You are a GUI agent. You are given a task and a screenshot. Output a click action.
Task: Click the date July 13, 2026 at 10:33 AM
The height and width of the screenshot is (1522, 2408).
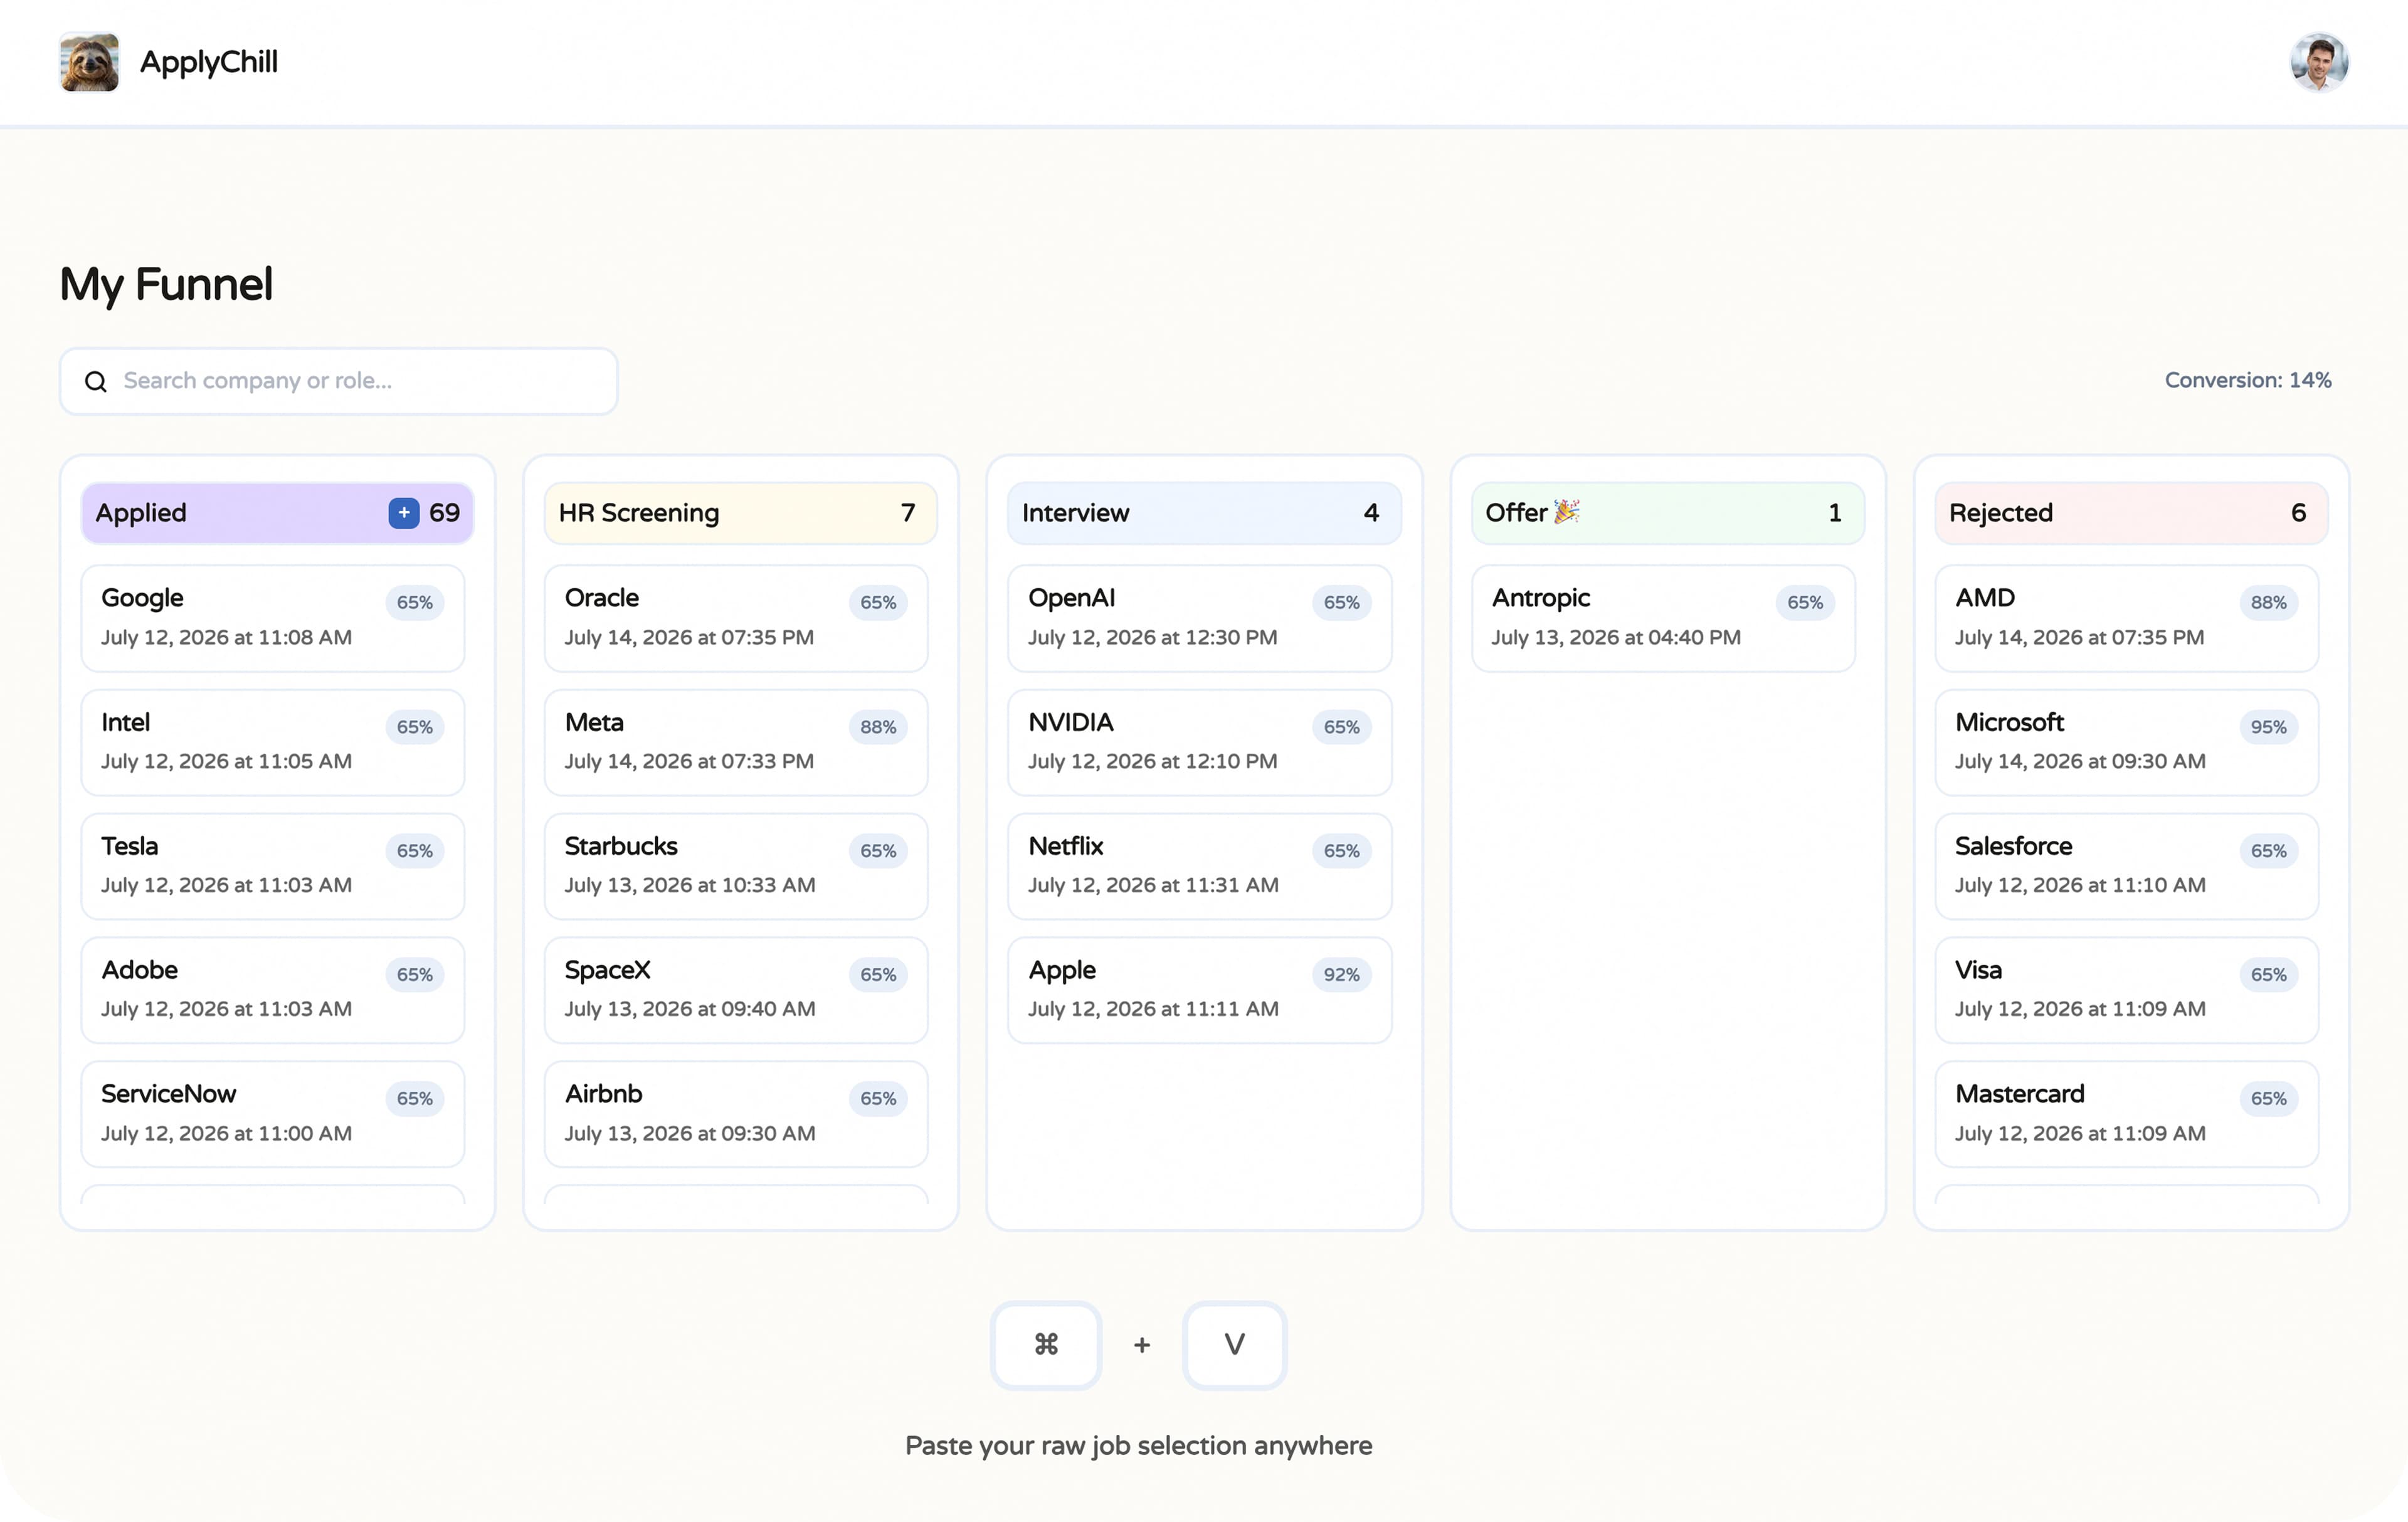click(690, 886)
